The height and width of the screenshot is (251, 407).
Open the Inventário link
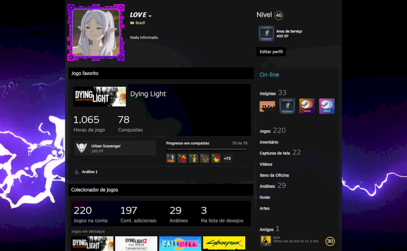pos(269,142)
